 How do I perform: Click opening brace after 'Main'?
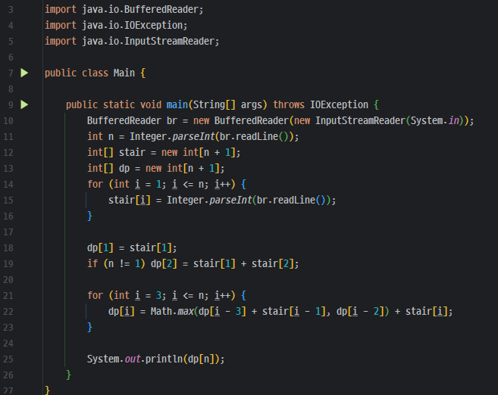point(143,73)
